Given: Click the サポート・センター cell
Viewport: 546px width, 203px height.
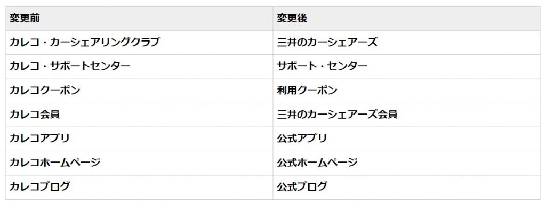Looking at the screenshot, I should click(406, 67).
